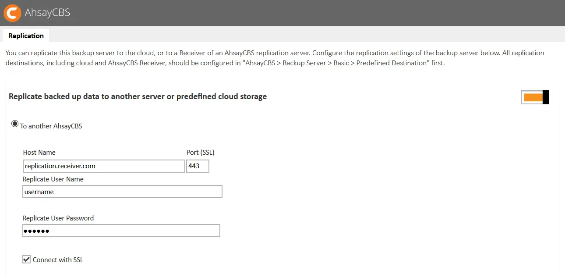
Task: Click the Replicate User Name field
Action: [122, 192]
